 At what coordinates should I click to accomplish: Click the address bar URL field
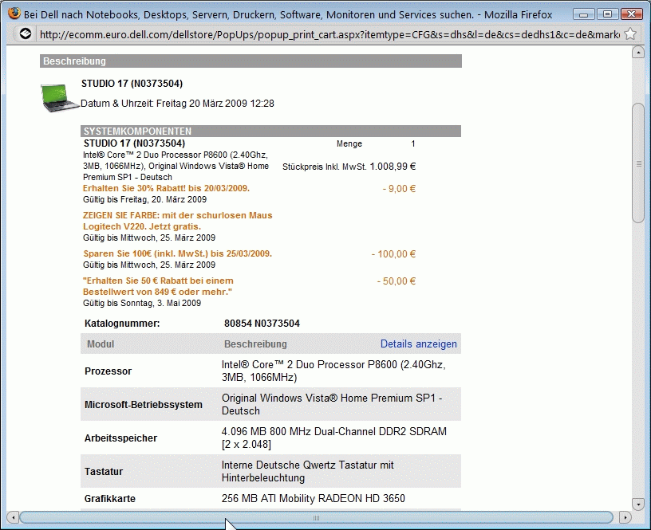click(x=329, y=34)
